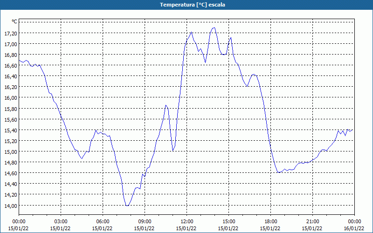Click the 09:00 time axis label
This screenshot has height=233, width=373.
coord(145,222)
